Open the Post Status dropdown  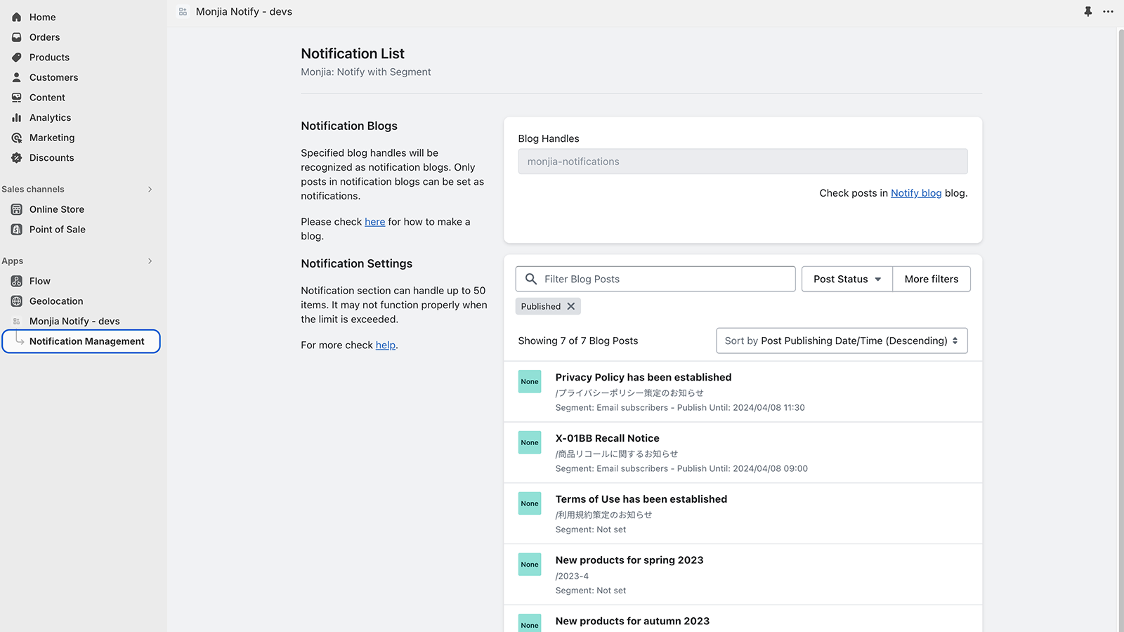(x=847, y=279)
